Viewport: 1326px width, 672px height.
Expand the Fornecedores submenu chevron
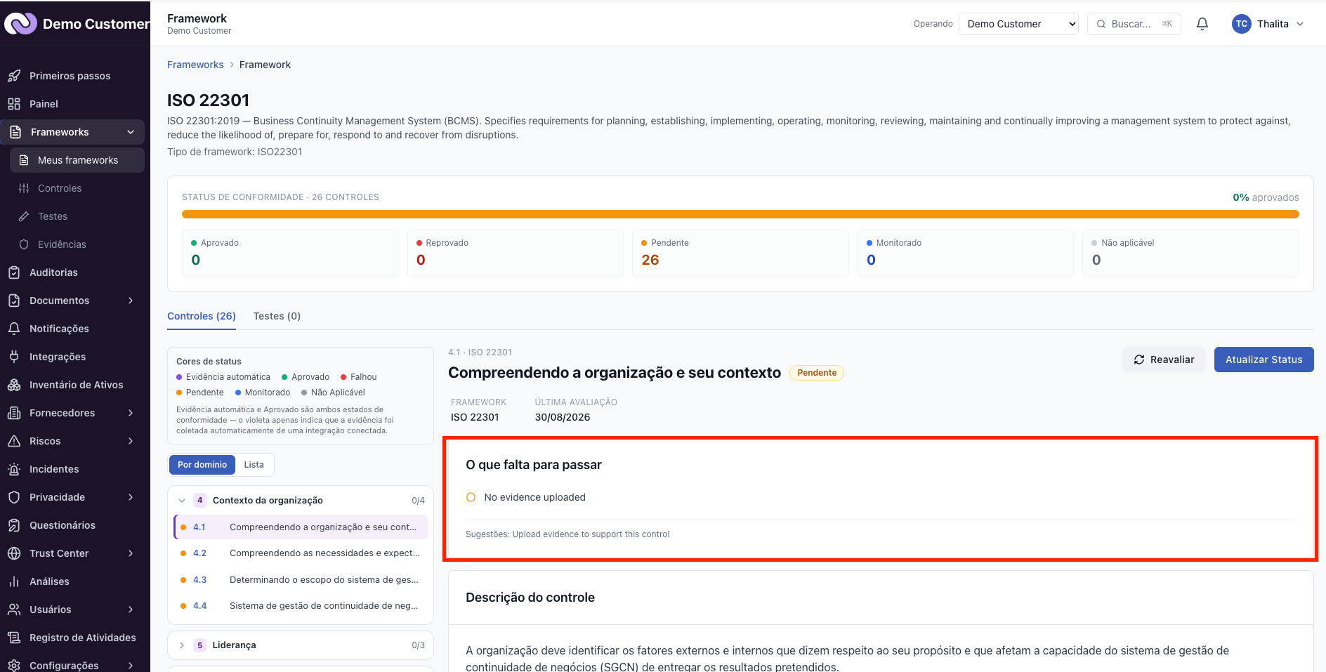(131, 413)
